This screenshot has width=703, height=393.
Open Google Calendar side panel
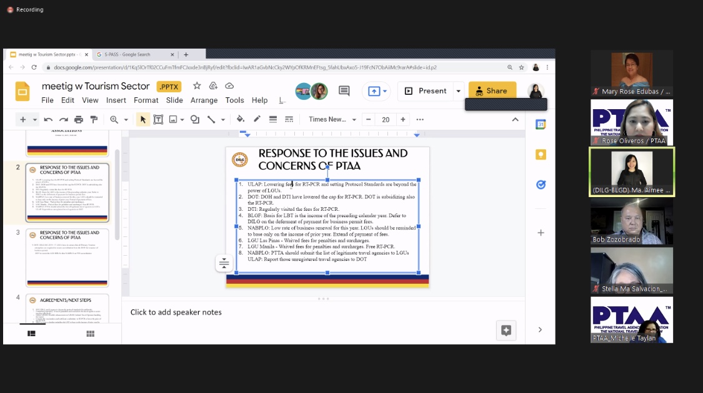[x=541, y=124]
